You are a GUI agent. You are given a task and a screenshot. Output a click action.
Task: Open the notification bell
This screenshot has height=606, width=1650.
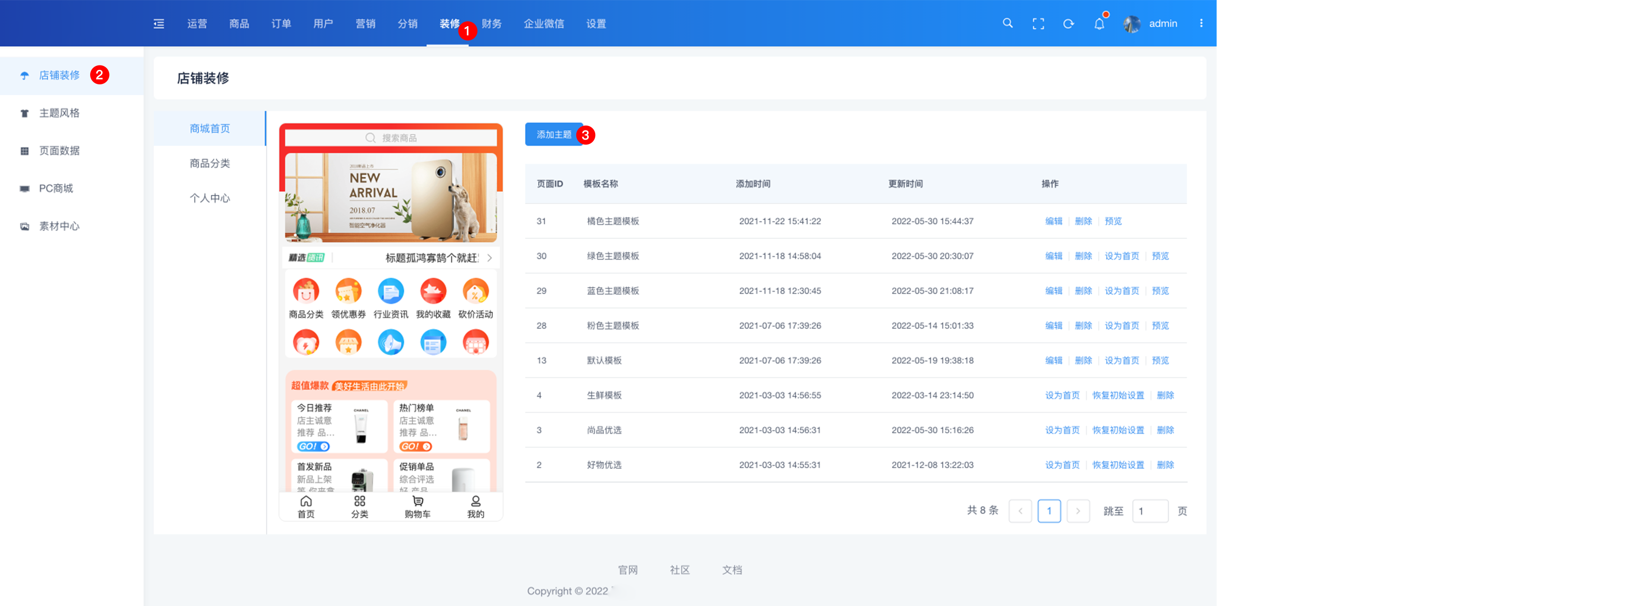point(1098,24)
